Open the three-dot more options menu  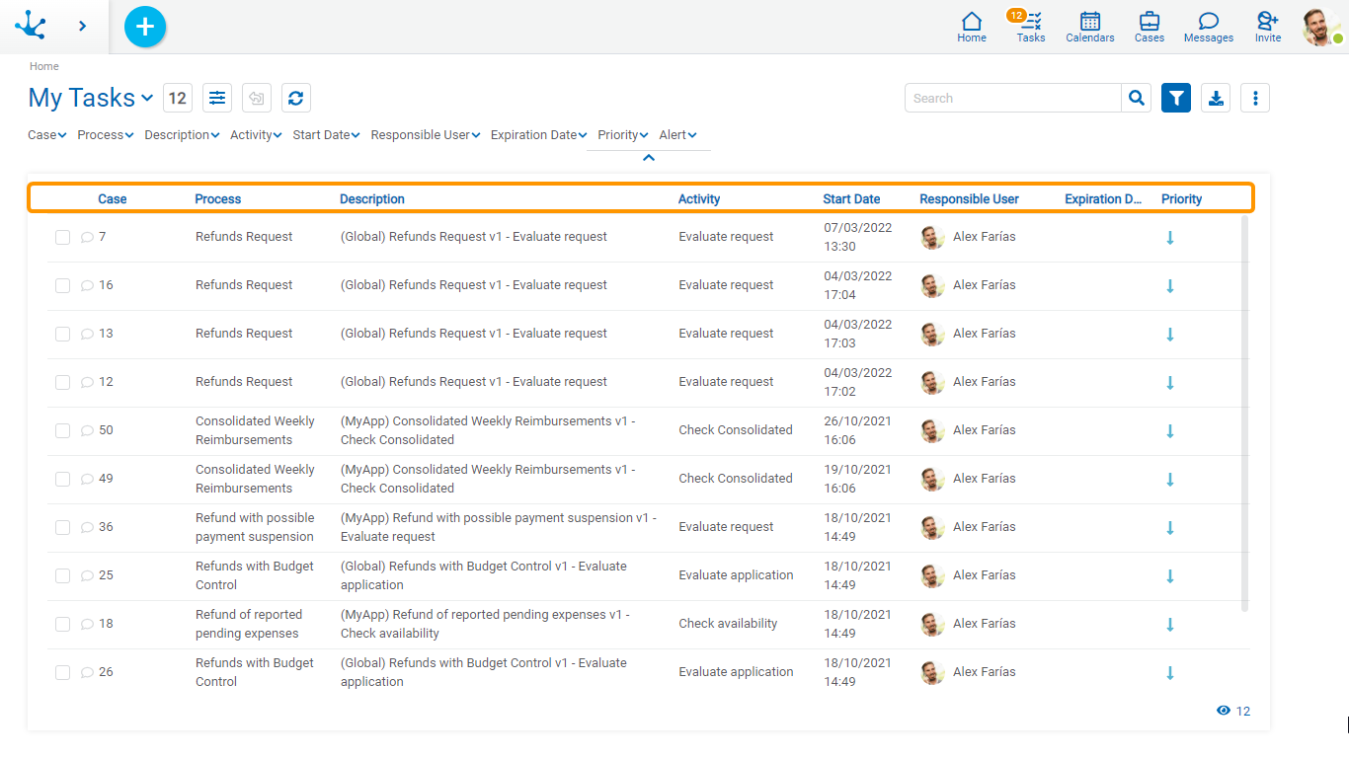[1255, 98]
